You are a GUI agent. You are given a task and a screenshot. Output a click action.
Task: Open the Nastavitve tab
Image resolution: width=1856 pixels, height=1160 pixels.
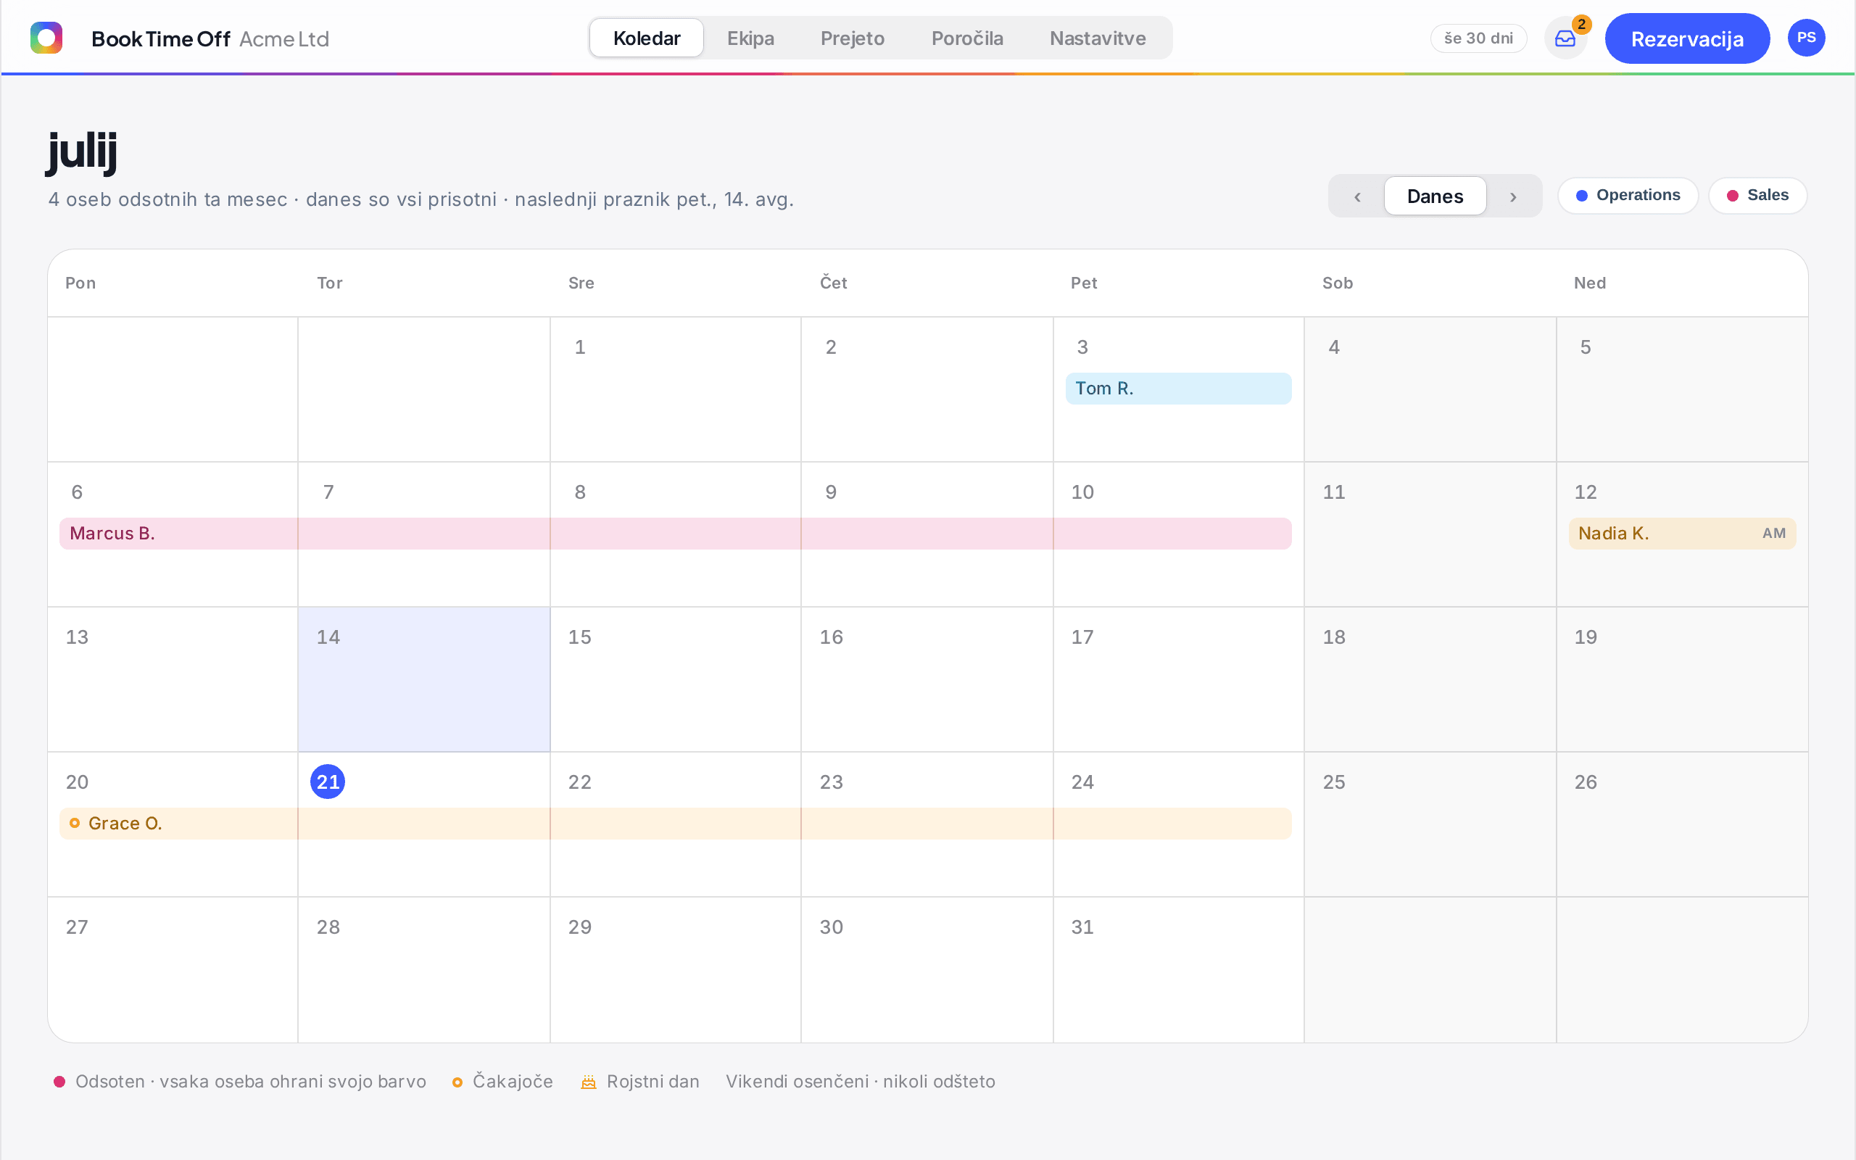pos(1098,38)
